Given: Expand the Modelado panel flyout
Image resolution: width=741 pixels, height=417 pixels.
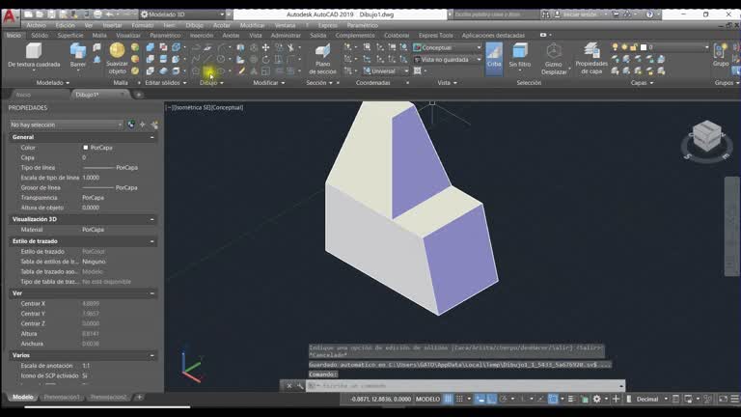Looking at the screenshot, I should click(x=53, y=83).
